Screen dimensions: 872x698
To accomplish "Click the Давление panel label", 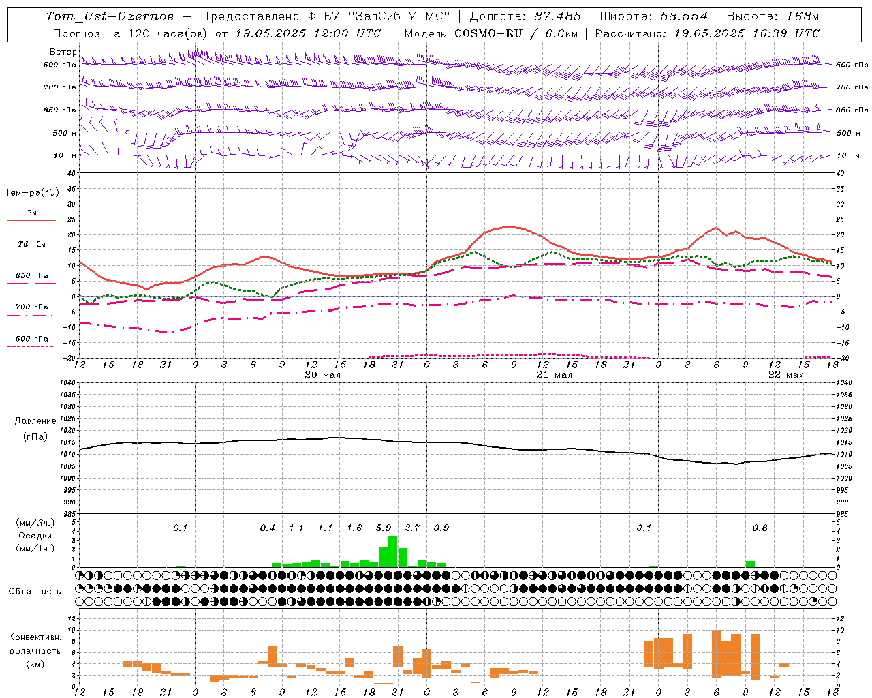I will click(35, 421).
